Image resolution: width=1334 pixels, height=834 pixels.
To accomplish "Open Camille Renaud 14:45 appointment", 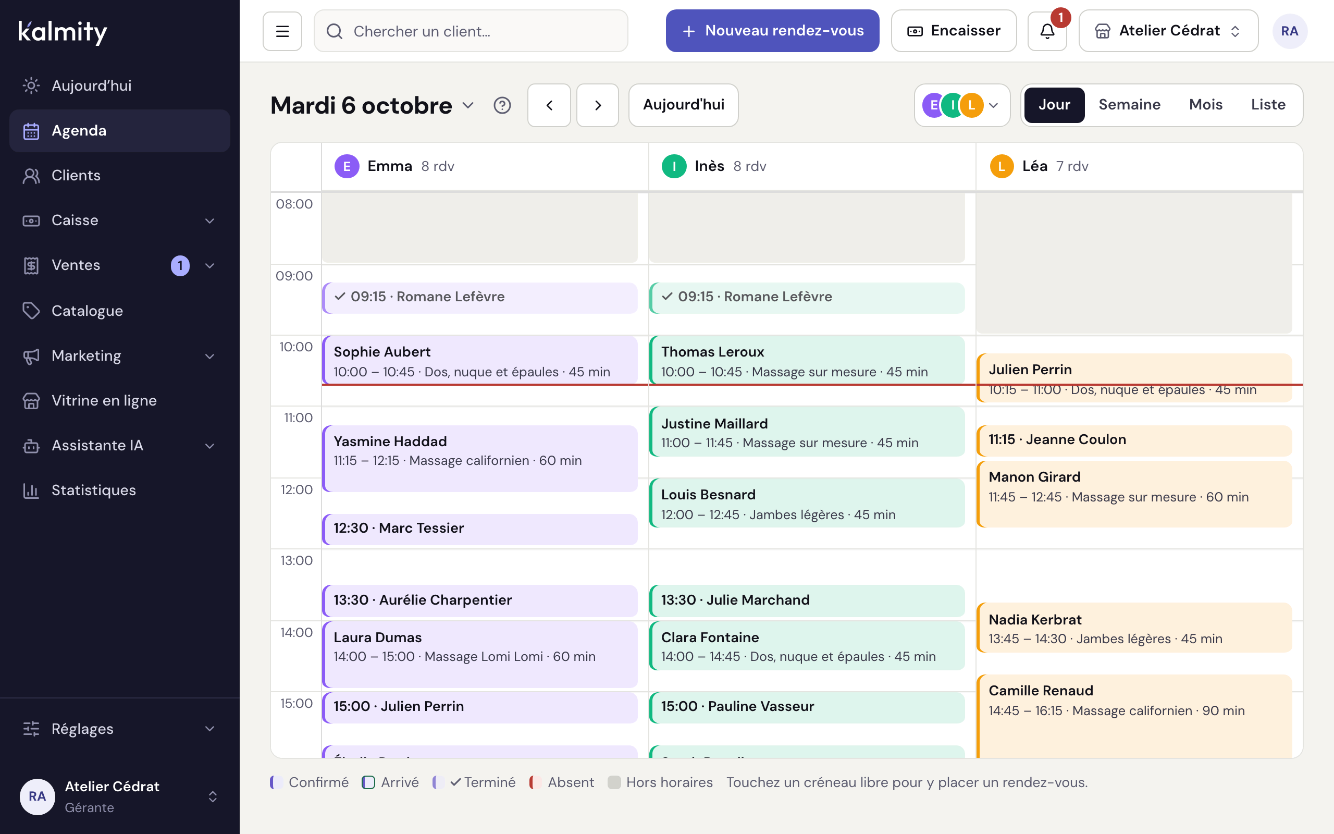I will (x=1134, y=716).
